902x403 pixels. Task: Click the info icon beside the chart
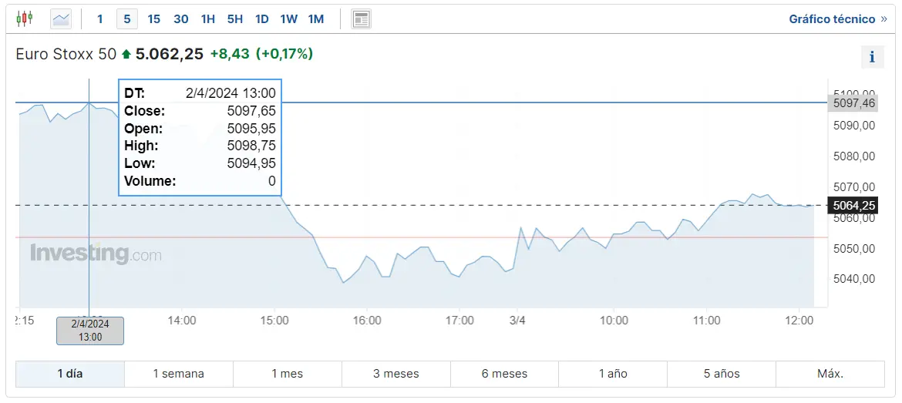click(872, 57)
